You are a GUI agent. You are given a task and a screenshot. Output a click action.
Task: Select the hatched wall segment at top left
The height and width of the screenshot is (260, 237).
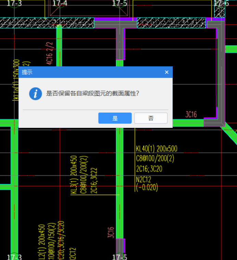pos(47,23)
